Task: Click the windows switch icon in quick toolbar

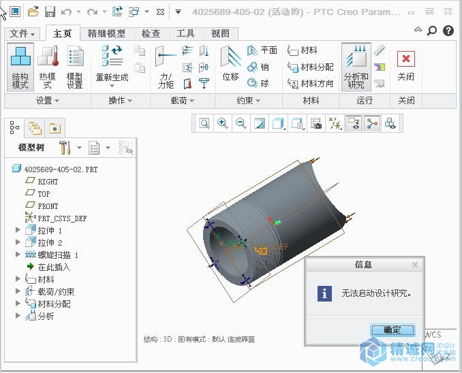Action: [x=134, y=12]
